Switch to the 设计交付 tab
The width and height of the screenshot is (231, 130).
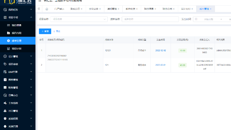click(x=186, y=9)
